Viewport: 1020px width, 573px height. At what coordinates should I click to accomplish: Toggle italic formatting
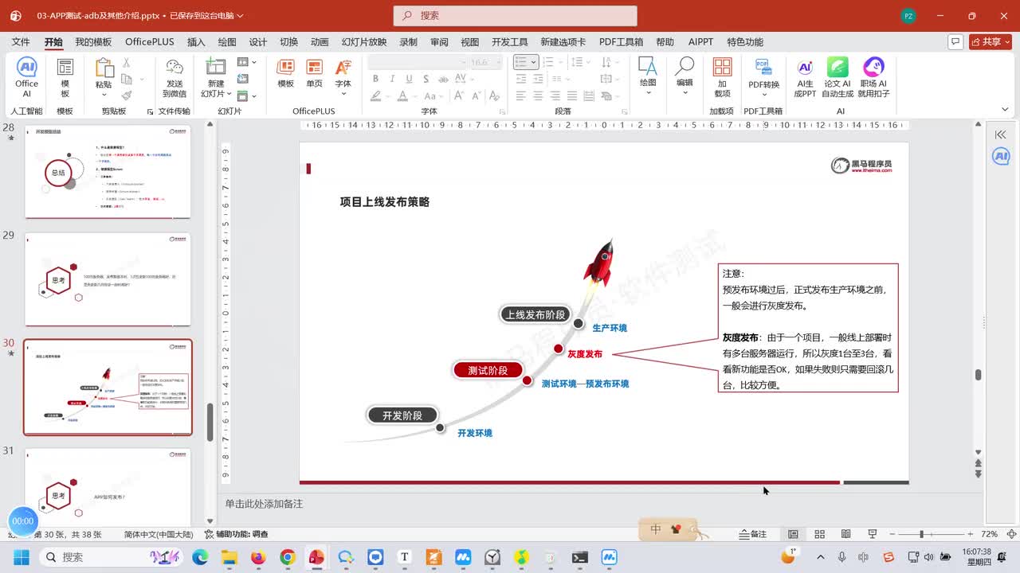[392, 79]
